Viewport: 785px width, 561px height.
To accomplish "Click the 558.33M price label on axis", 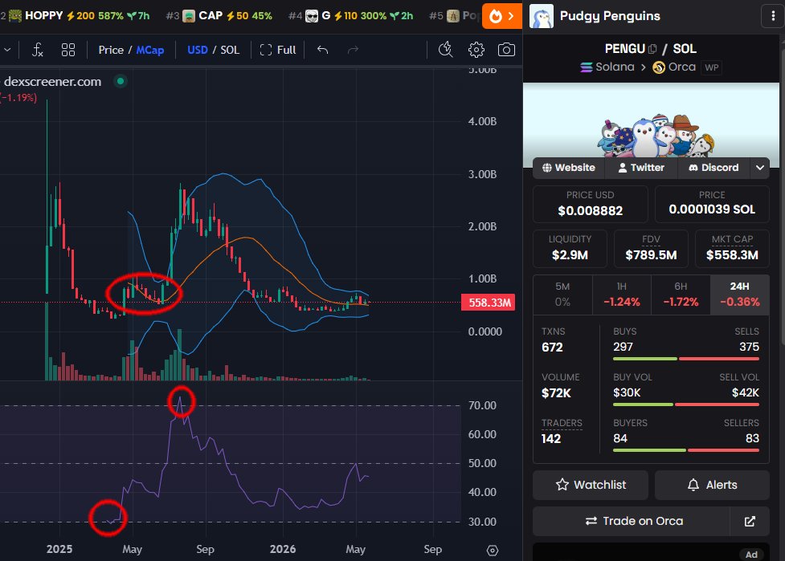I will click(x=489, y=303).
